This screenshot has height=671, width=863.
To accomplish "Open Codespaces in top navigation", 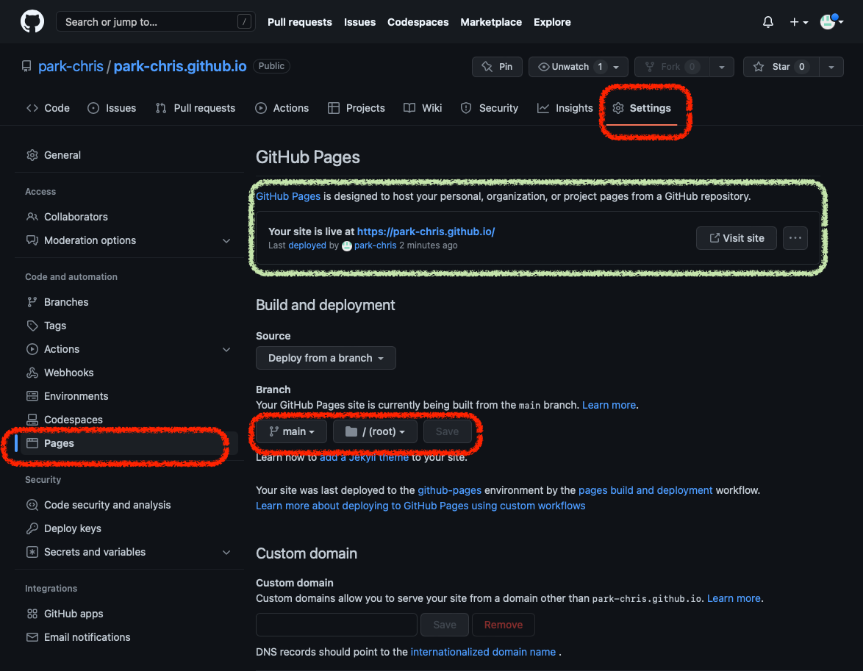I will click(418, 22).
